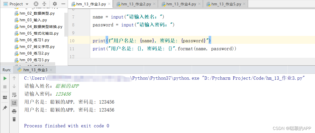Click the restore layout icon in Run panel

[5, 97]
